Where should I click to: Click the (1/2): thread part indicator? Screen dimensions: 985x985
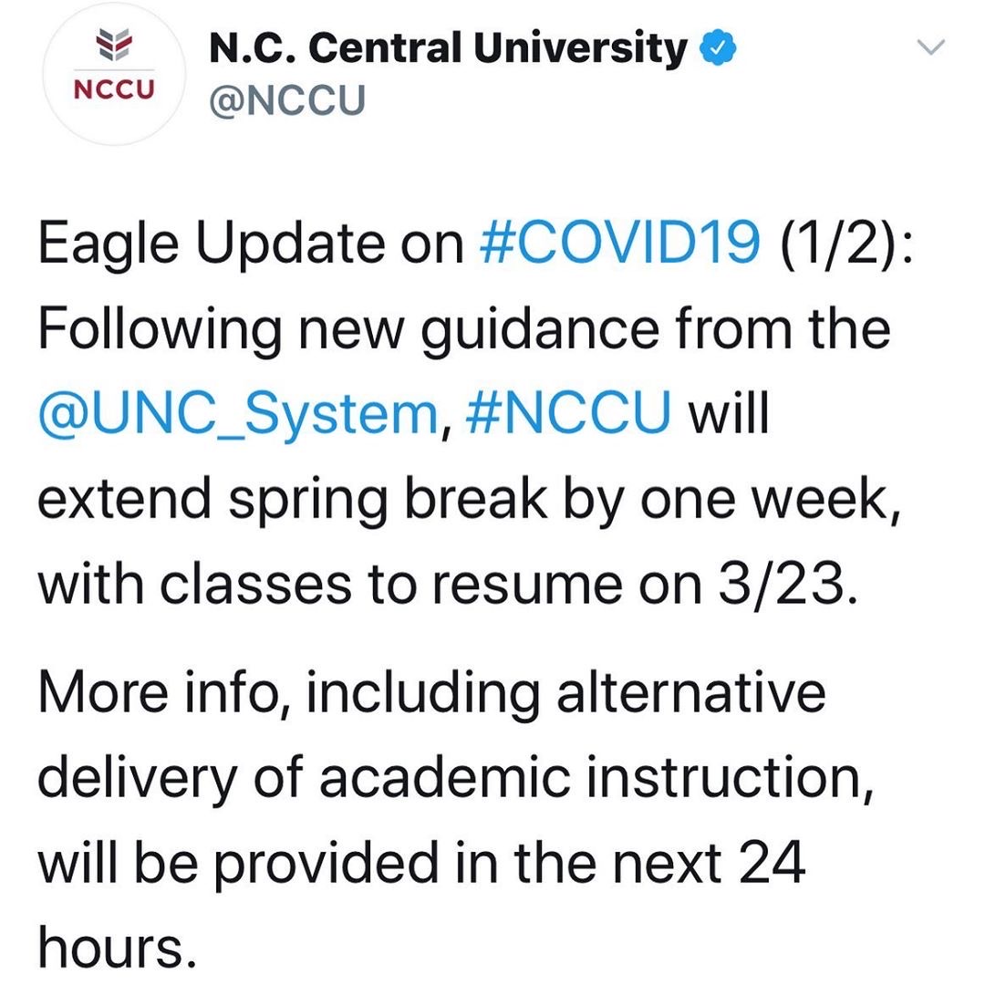pyautogui.click(x=845, y=244)
